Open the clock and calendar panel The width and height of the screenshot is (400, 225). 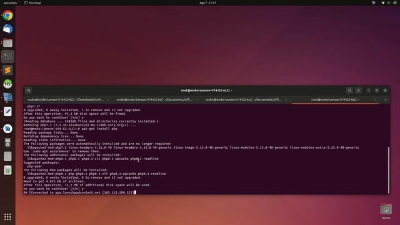tap(207, 2)
